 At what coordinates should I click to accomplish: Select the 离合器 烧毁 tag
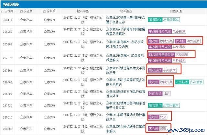158,129
